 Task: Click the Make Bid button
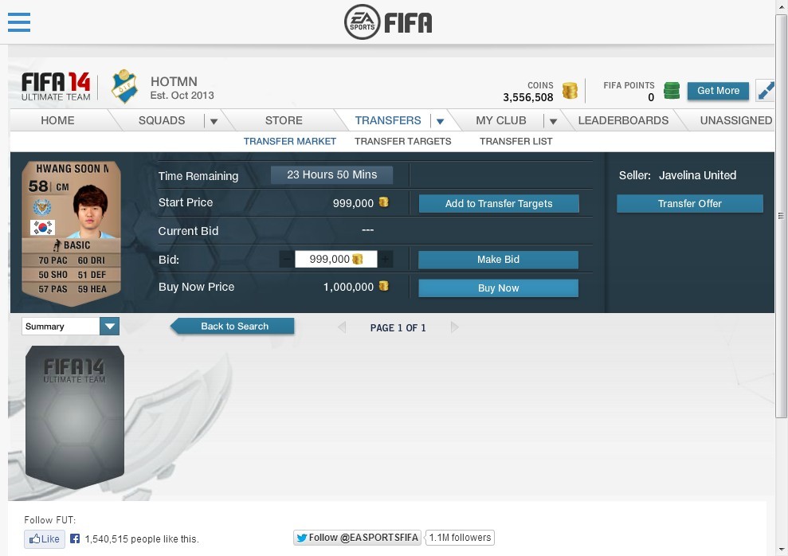coord(498,260)
